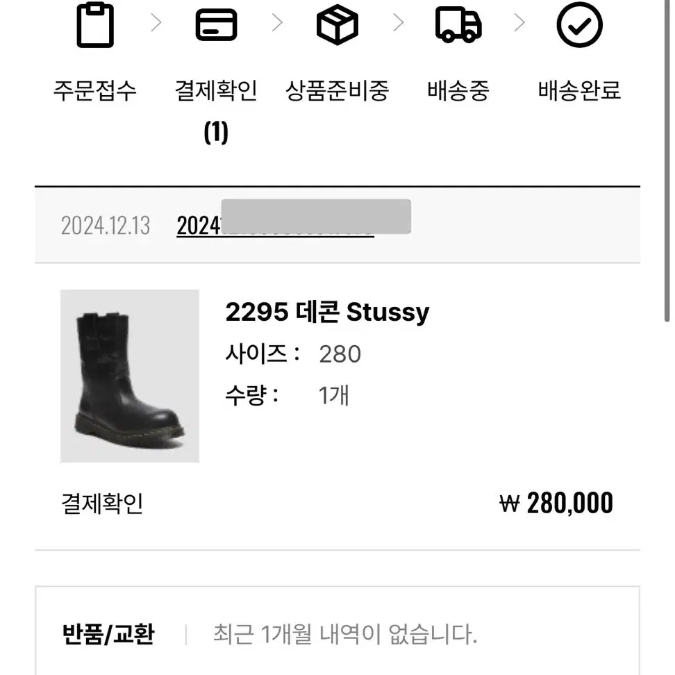Open the black boot product thumbnail
The image size is (675, 675).
click(x=130, y=376)
